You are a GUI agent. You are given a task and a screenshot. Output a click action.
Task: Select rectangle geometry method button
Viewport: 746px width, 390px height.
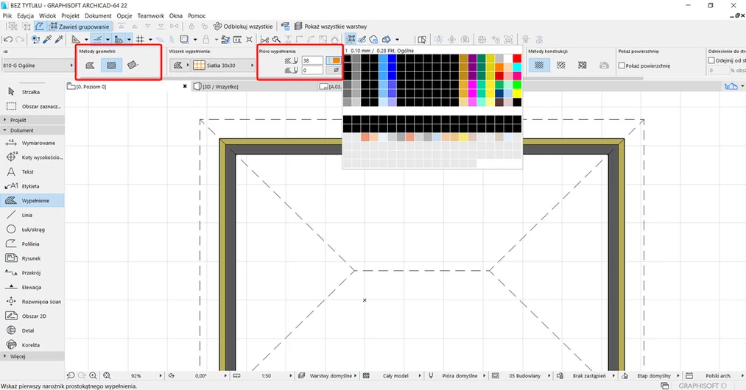tap(111, 65)
